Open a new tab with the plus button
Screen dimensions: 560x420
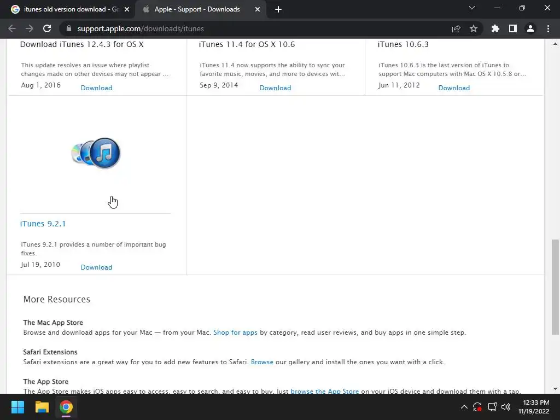(278, 9)
